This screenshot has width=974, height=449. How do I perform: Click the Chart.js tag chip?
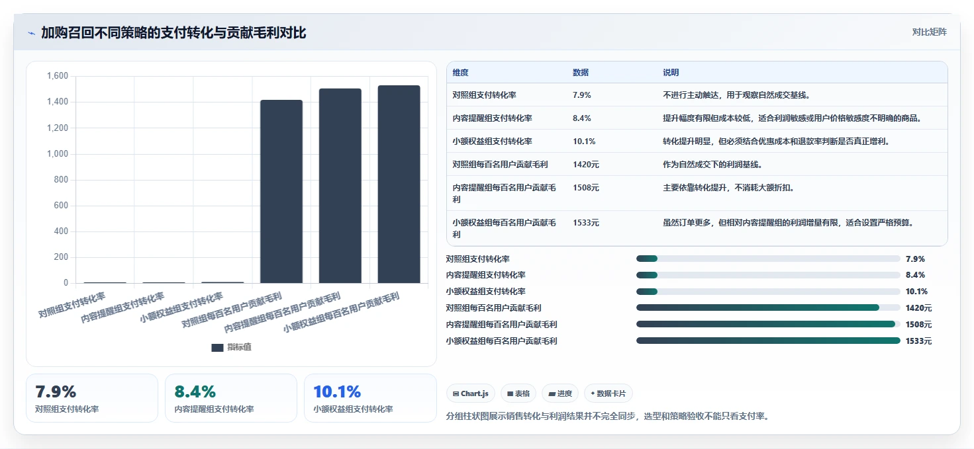pyautogui.click(x=471, y=393)
